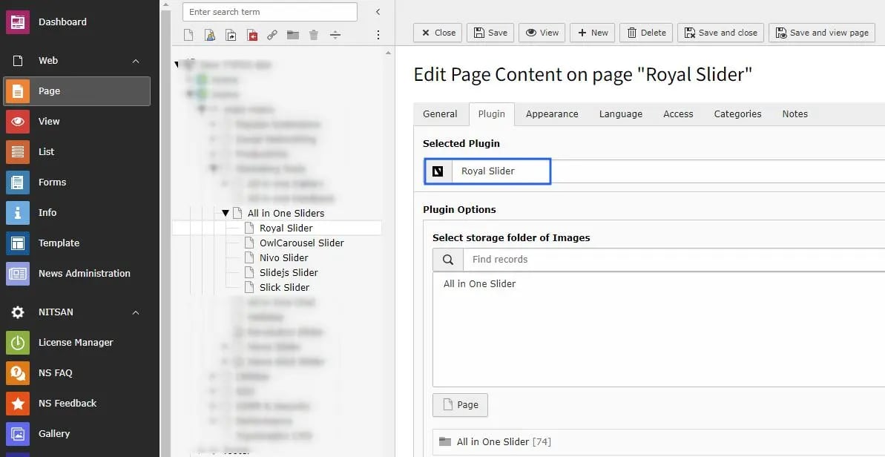
Task: Click the mount point page icon
Action: (251, 35)
